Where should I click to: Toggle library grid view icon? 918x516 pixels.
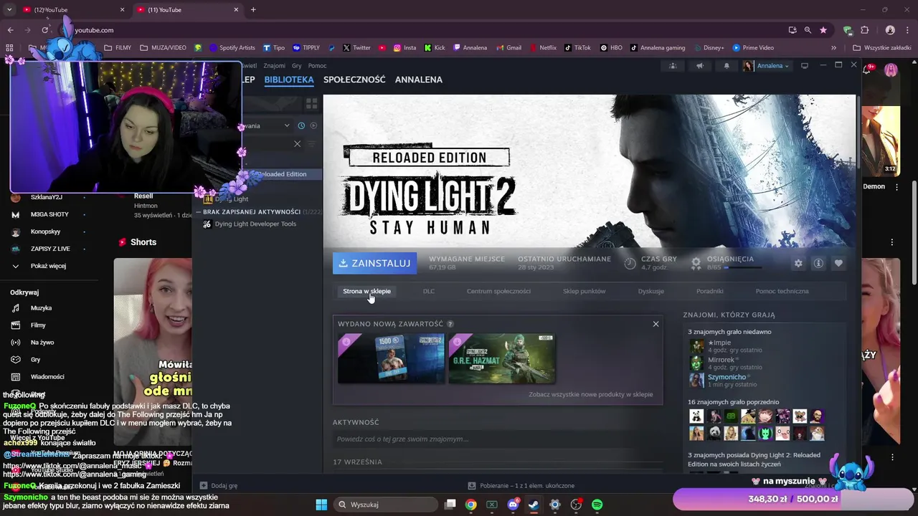pyautogui.click(x=312, y=104)
